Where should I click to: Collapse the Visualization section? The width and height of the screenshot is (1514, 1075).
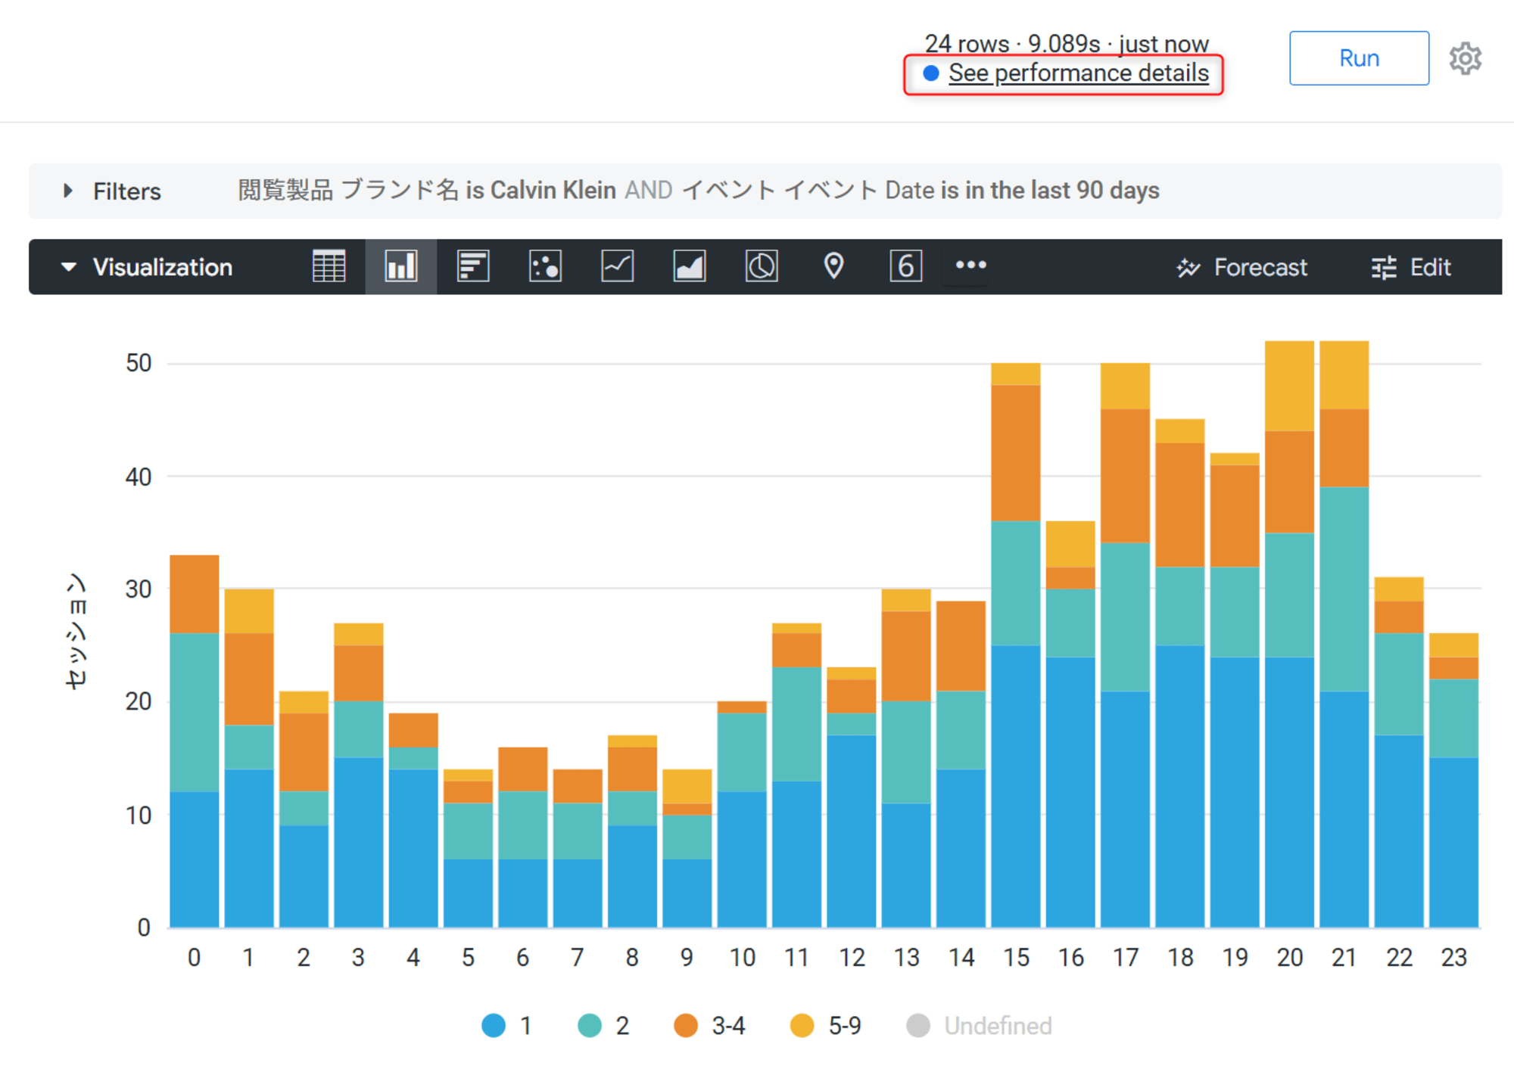click(x=68, y=267)
